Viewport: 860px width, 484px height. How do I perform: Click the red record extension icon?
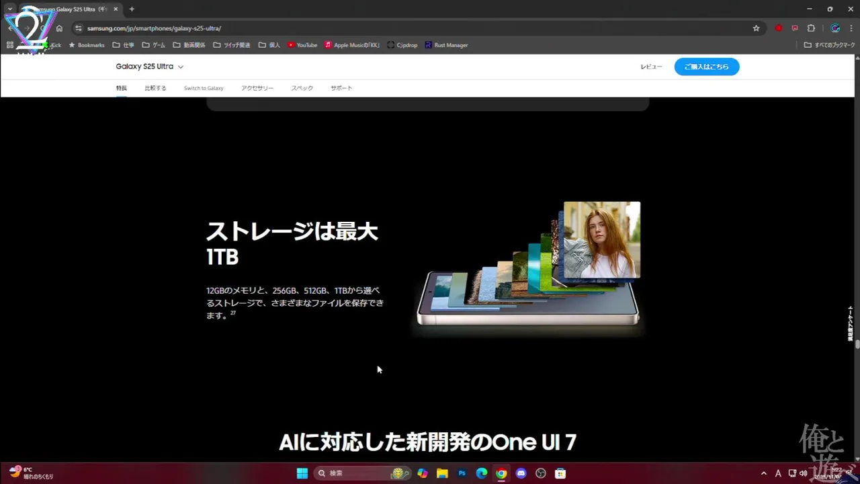(779, 28)
